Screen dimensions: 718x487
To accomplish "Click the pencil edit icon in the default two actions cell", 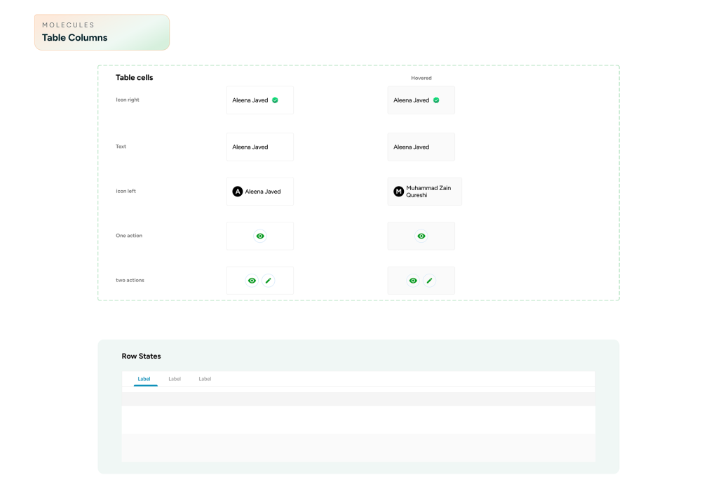I will pyautogui.click(x=268, y=281).
